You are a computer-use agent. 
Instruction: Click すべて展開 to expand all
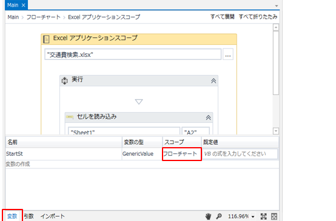(222, 17)
